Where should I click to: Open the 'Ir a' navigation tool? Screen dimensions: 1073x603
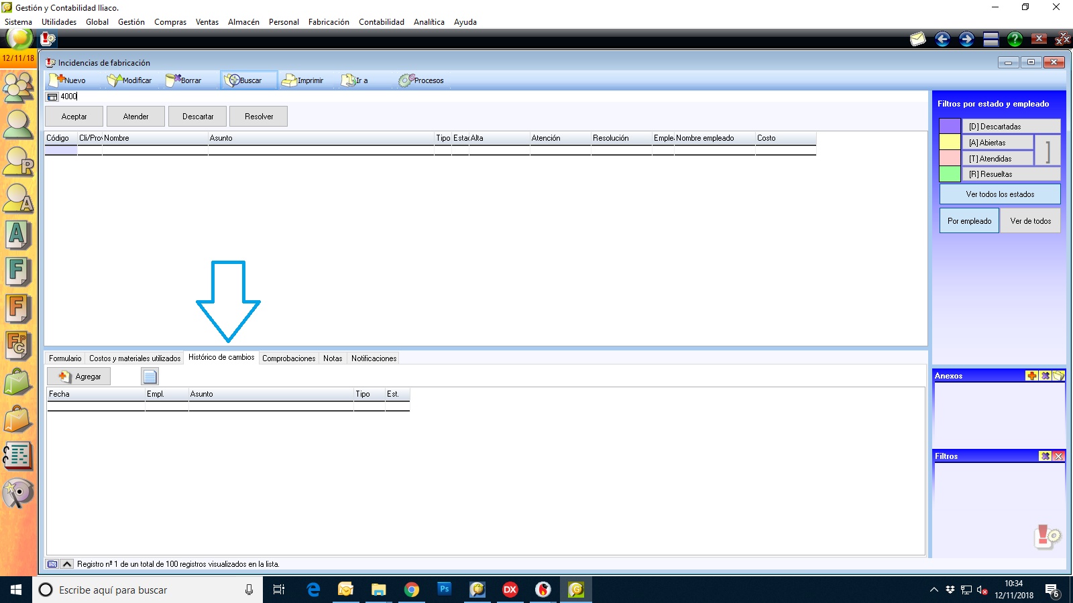355,80
